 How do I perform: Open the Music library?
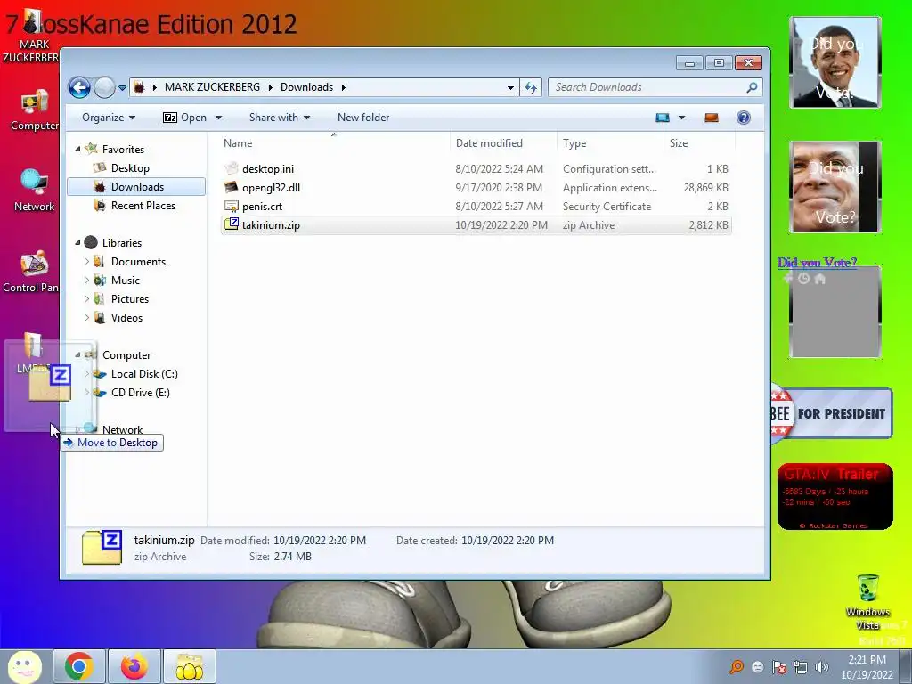(x=125, y=281)
